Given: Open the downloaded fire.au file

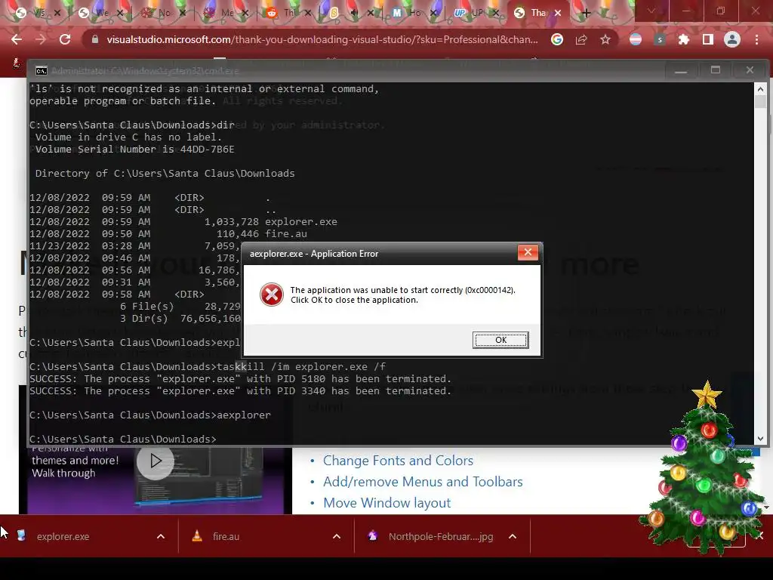Looking at the screenshot, I should click(x=226, y=537).
